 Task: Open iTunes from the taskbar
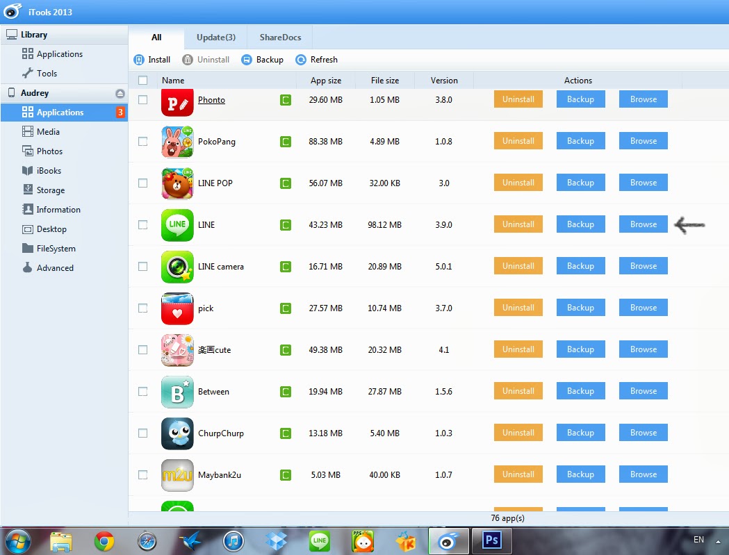(234, 542)
